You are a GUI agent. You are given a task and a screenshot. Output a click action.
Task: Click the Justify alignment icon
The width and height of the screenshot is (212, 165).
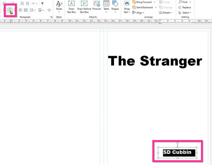pos(20,10)
